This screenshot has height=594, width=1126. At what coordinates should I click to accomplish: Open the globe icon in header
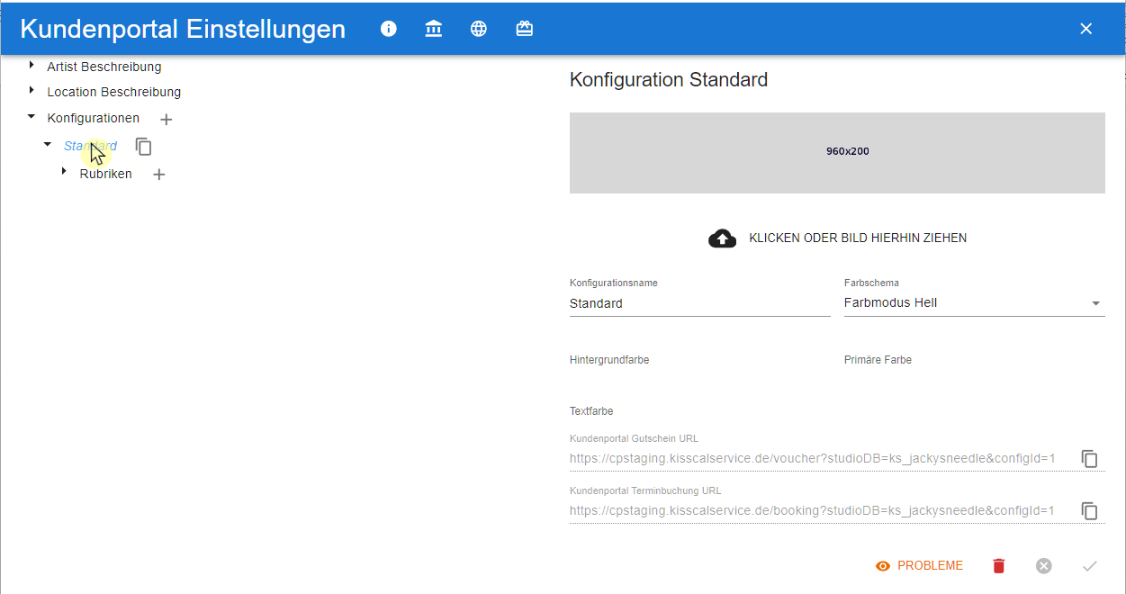tap(479, 29)
